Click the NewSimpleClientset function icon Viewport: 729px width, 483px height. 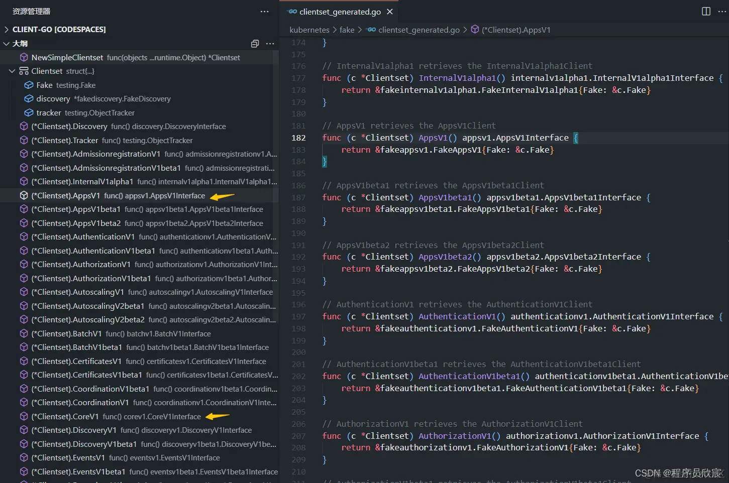point(24,58)
